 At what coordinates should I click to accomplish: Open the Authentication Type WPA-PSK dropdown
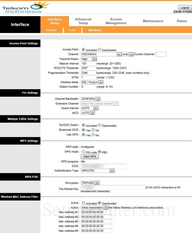click(98, 171)
